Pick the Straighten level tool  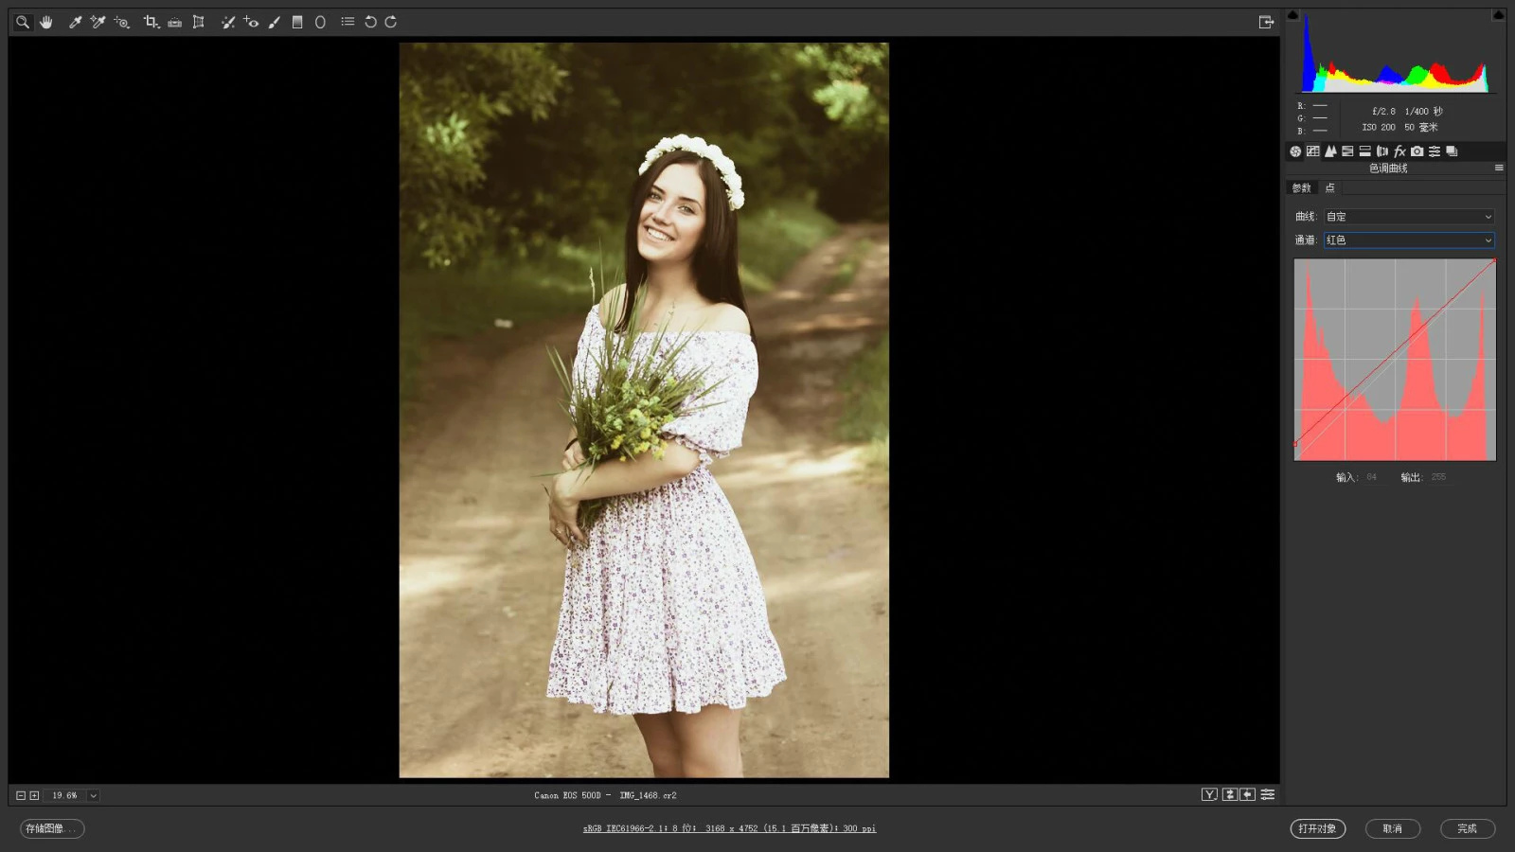(x=174, y=22)
